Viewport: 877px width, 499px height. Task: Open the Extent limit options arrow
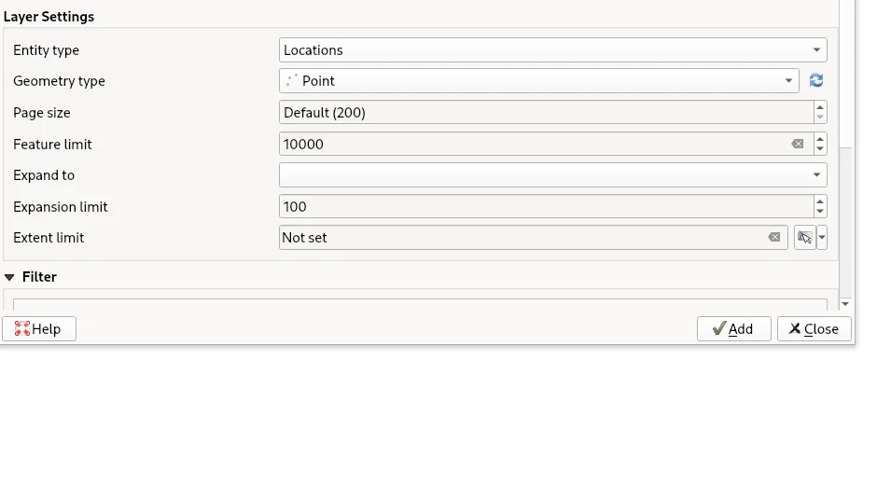click(x=822, y=238)
